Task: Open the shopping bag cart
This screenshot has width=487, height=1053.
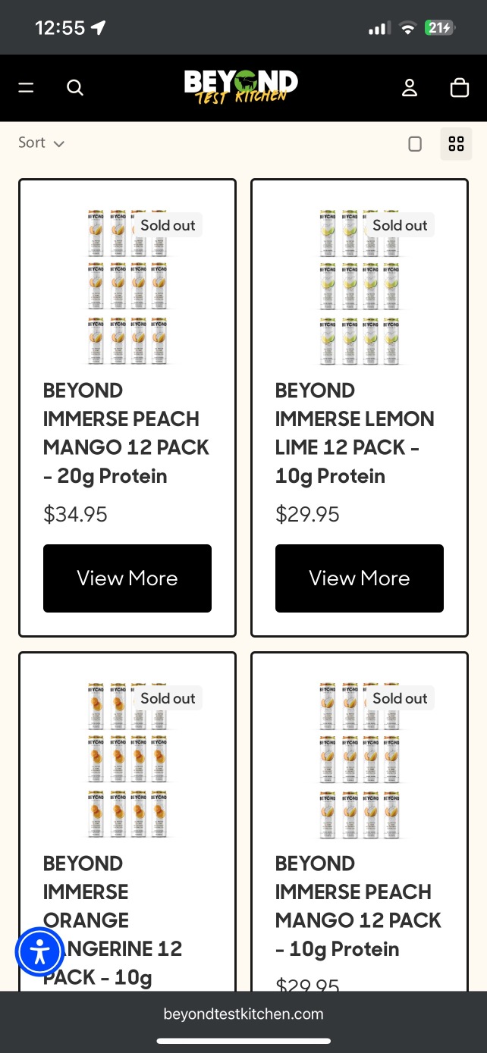Action: pos(460,88)
